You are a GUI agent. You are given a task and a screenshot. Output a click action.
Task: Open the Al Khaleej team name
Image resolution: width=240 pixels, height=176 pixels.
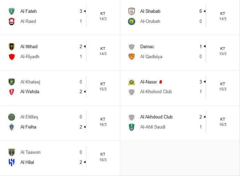[x=30, y=82]
